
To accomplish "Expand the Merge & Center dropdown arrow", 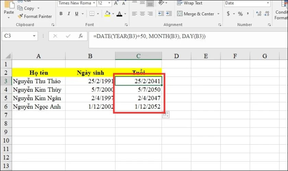I will (218, 14).
